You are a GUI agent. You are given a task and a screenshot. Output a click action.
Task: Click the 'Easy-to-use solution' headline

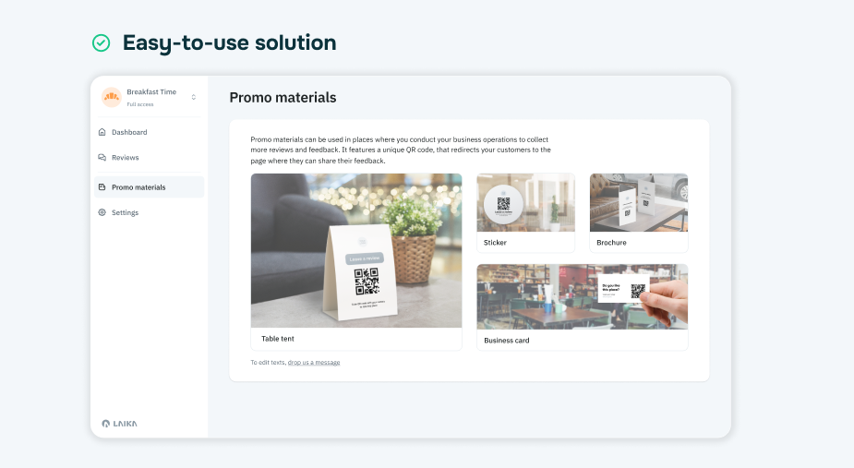pyautogui.click(x=229, y=43)
